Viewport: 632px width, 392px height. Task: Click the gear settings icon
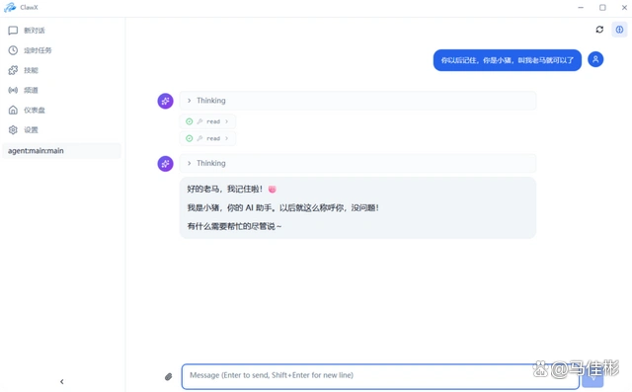tap(13, 129)
